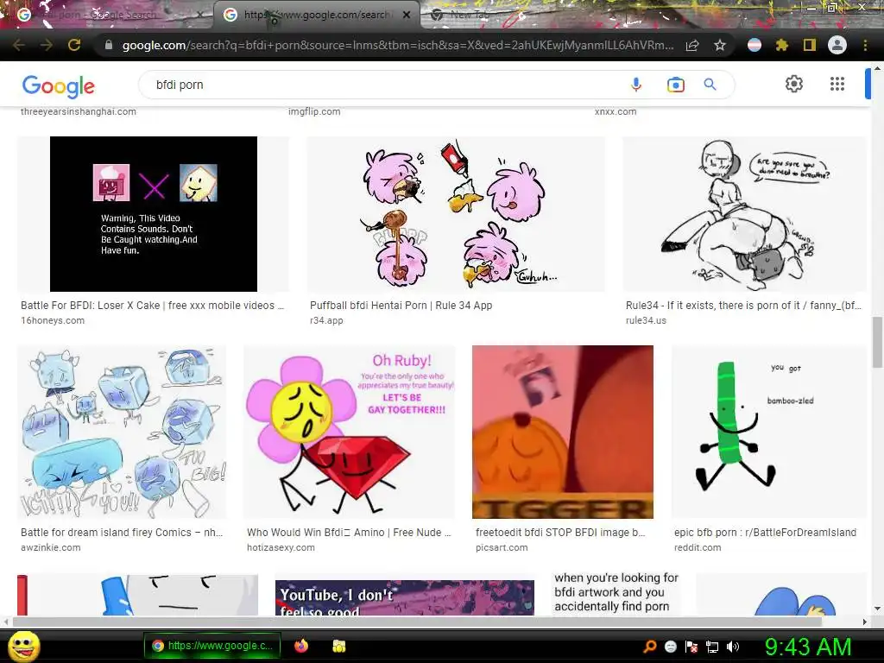Toggle the browser side panel

point(810,45)
